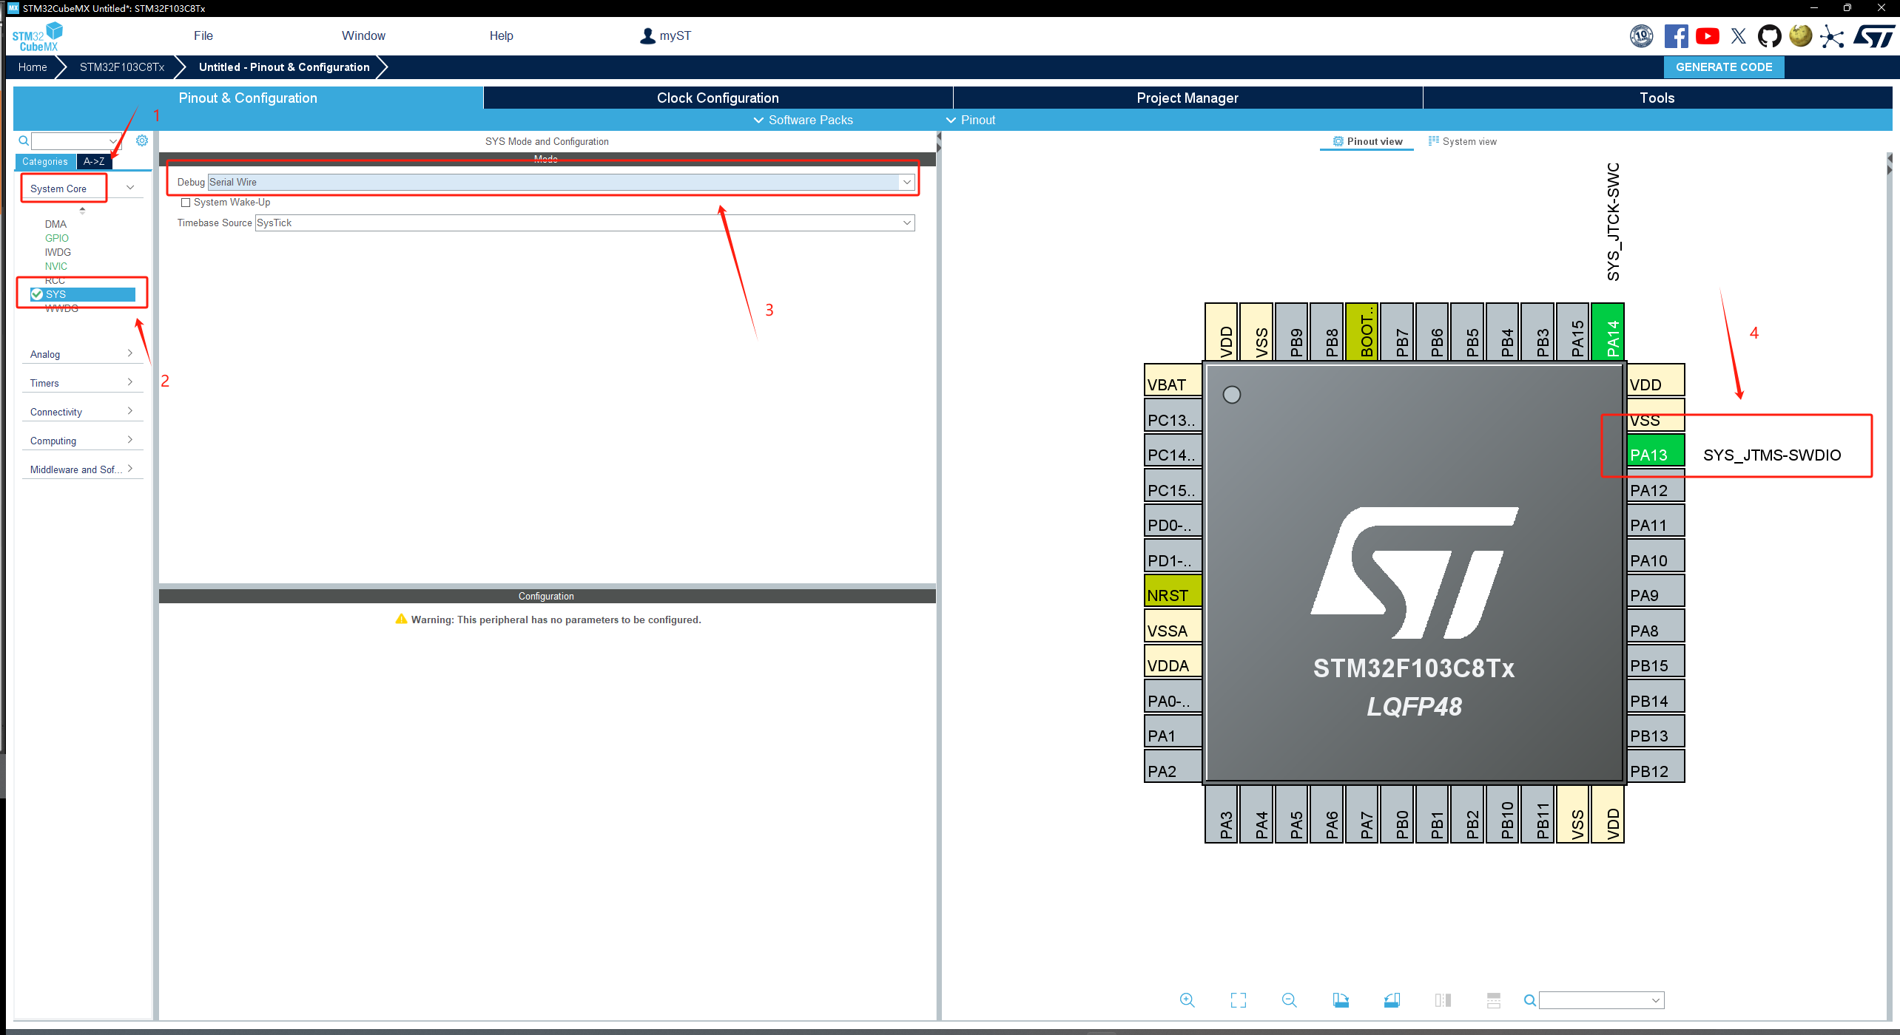Rotate the chip view clockwise
This screenshot has width=1900, height=1035.
coord(1341,1000)
